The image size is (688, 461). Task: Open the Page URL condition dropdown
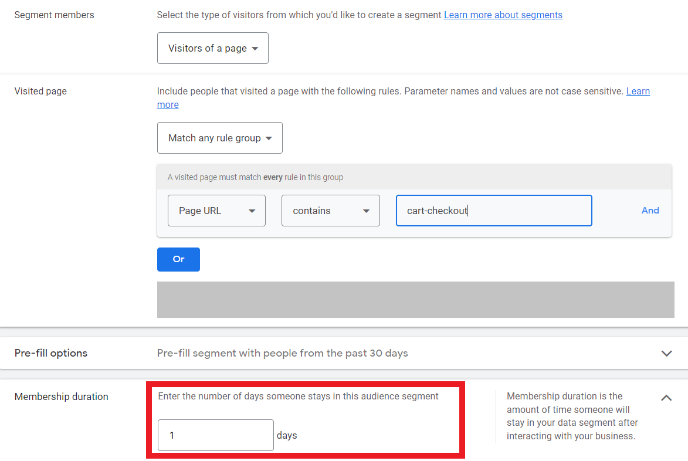(x=216, y=210)
